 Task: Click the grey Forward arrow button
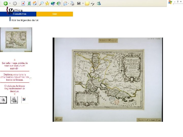tap(15, 3)
